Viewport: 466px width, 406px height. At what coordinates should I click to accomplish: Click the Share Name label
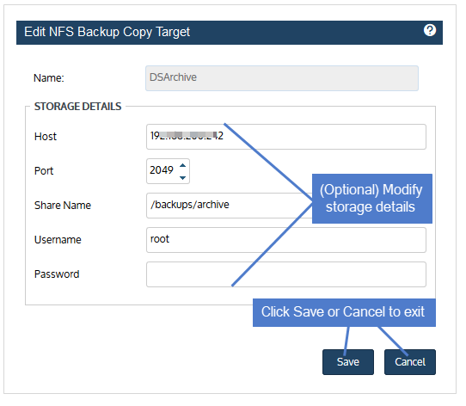(63, 206)
